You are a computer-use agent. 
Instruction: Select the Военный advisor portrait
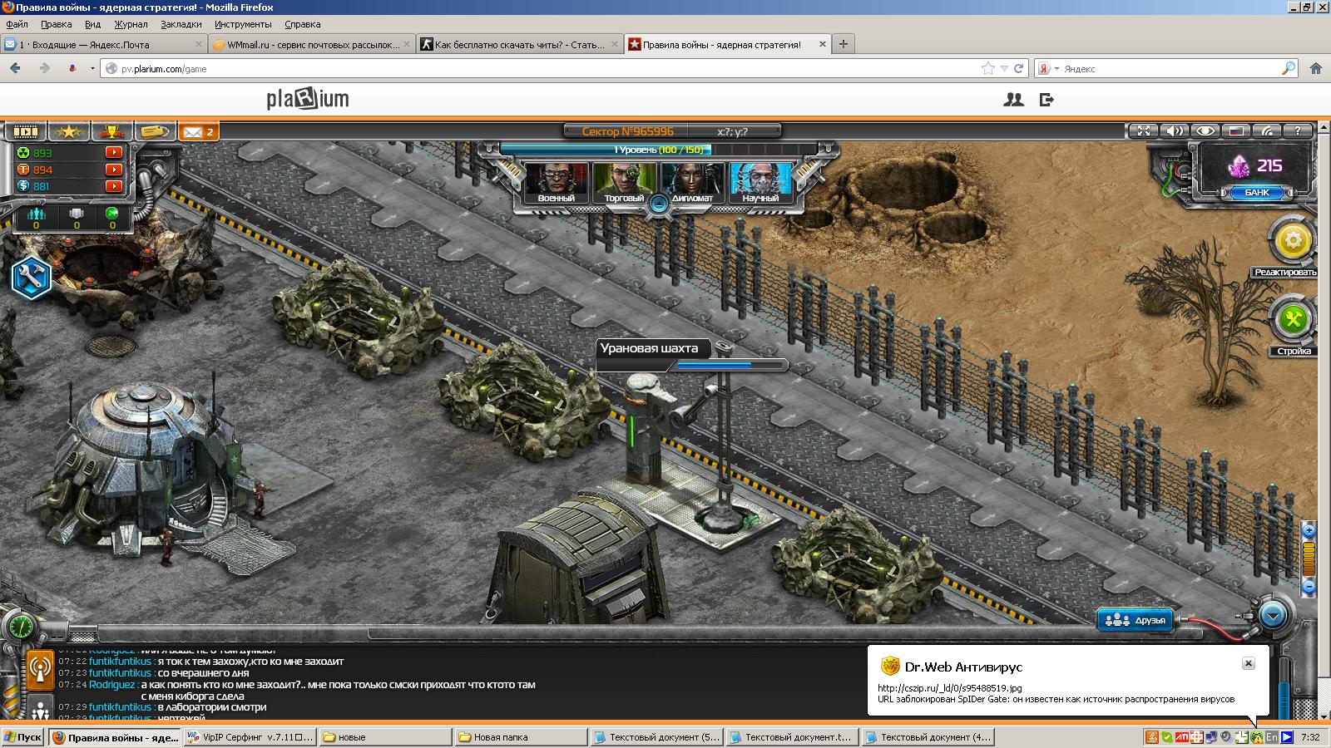click(x=557, y=183)
